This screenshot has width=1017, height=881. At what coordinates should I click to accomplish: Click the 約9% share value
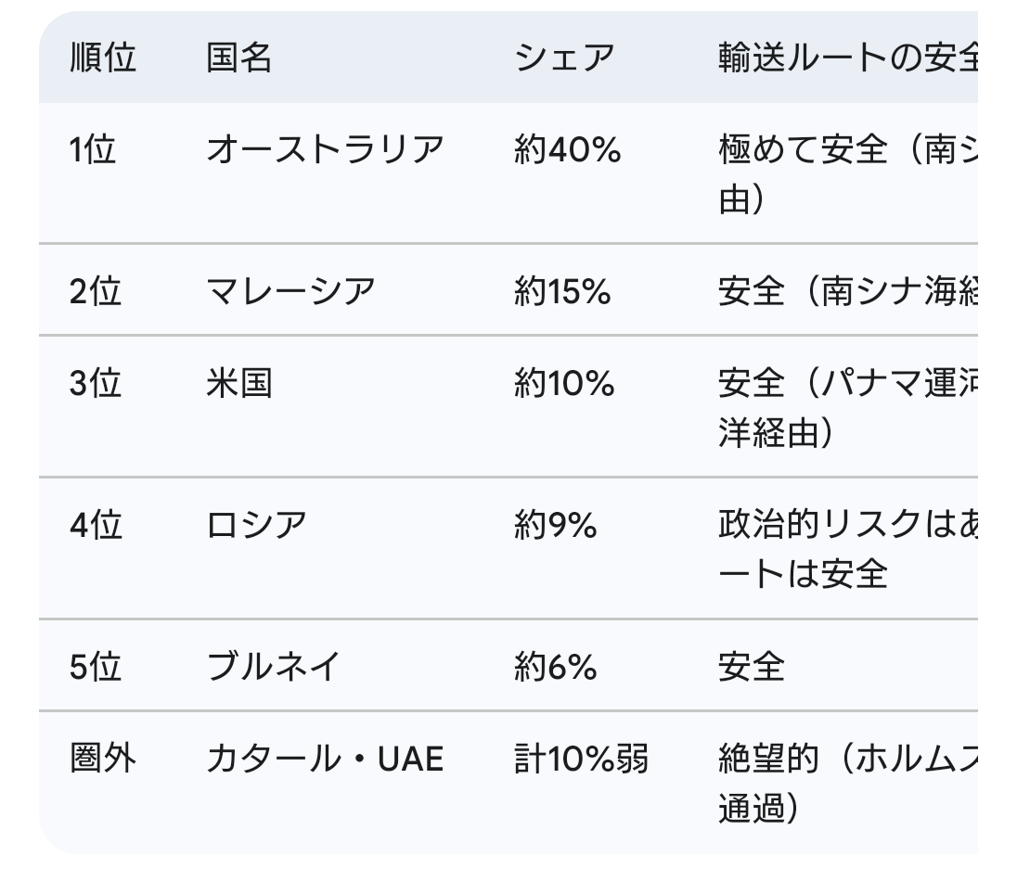555,526
